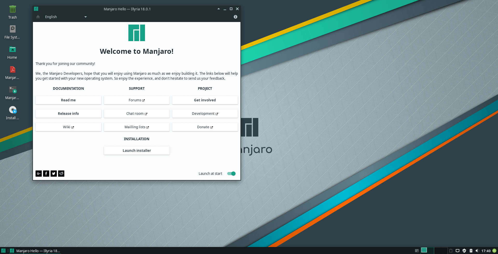Toggle the Launch at start switch
The height and width of the screenshot is (254, 498).
point(231,174)
